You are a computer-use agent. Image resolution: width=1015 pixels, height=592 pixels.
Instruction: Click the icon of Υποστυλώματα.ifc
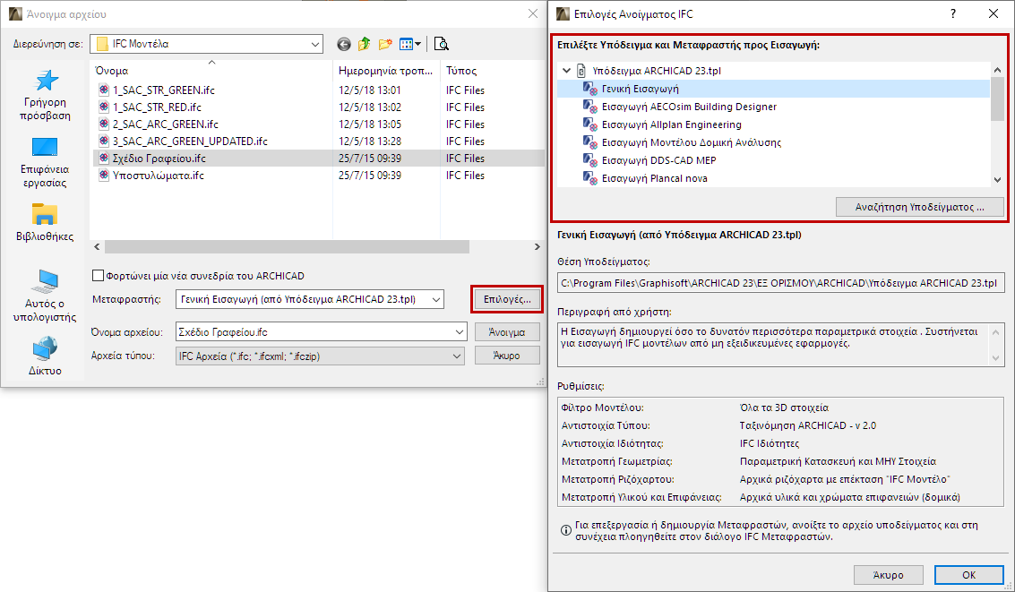point(104,176)
